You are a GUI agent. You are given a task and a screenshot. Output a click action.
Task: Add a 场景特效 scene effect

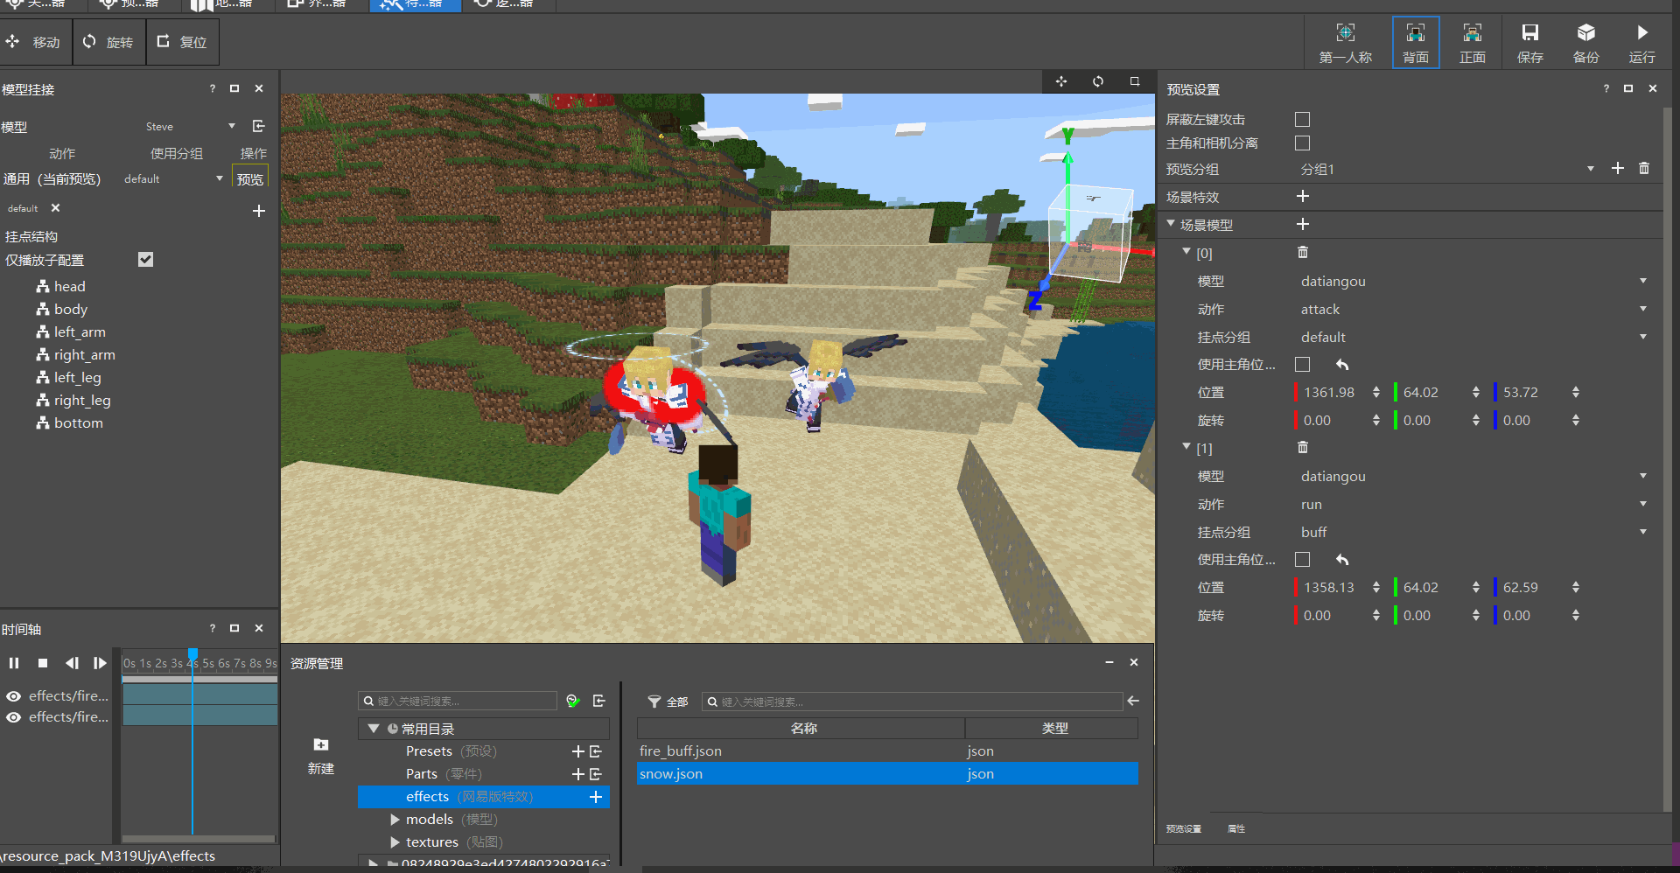coord(1303,196)
